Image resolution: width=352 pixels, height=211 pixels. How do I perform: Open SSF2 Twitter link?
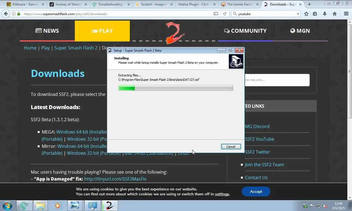point(257,152)
